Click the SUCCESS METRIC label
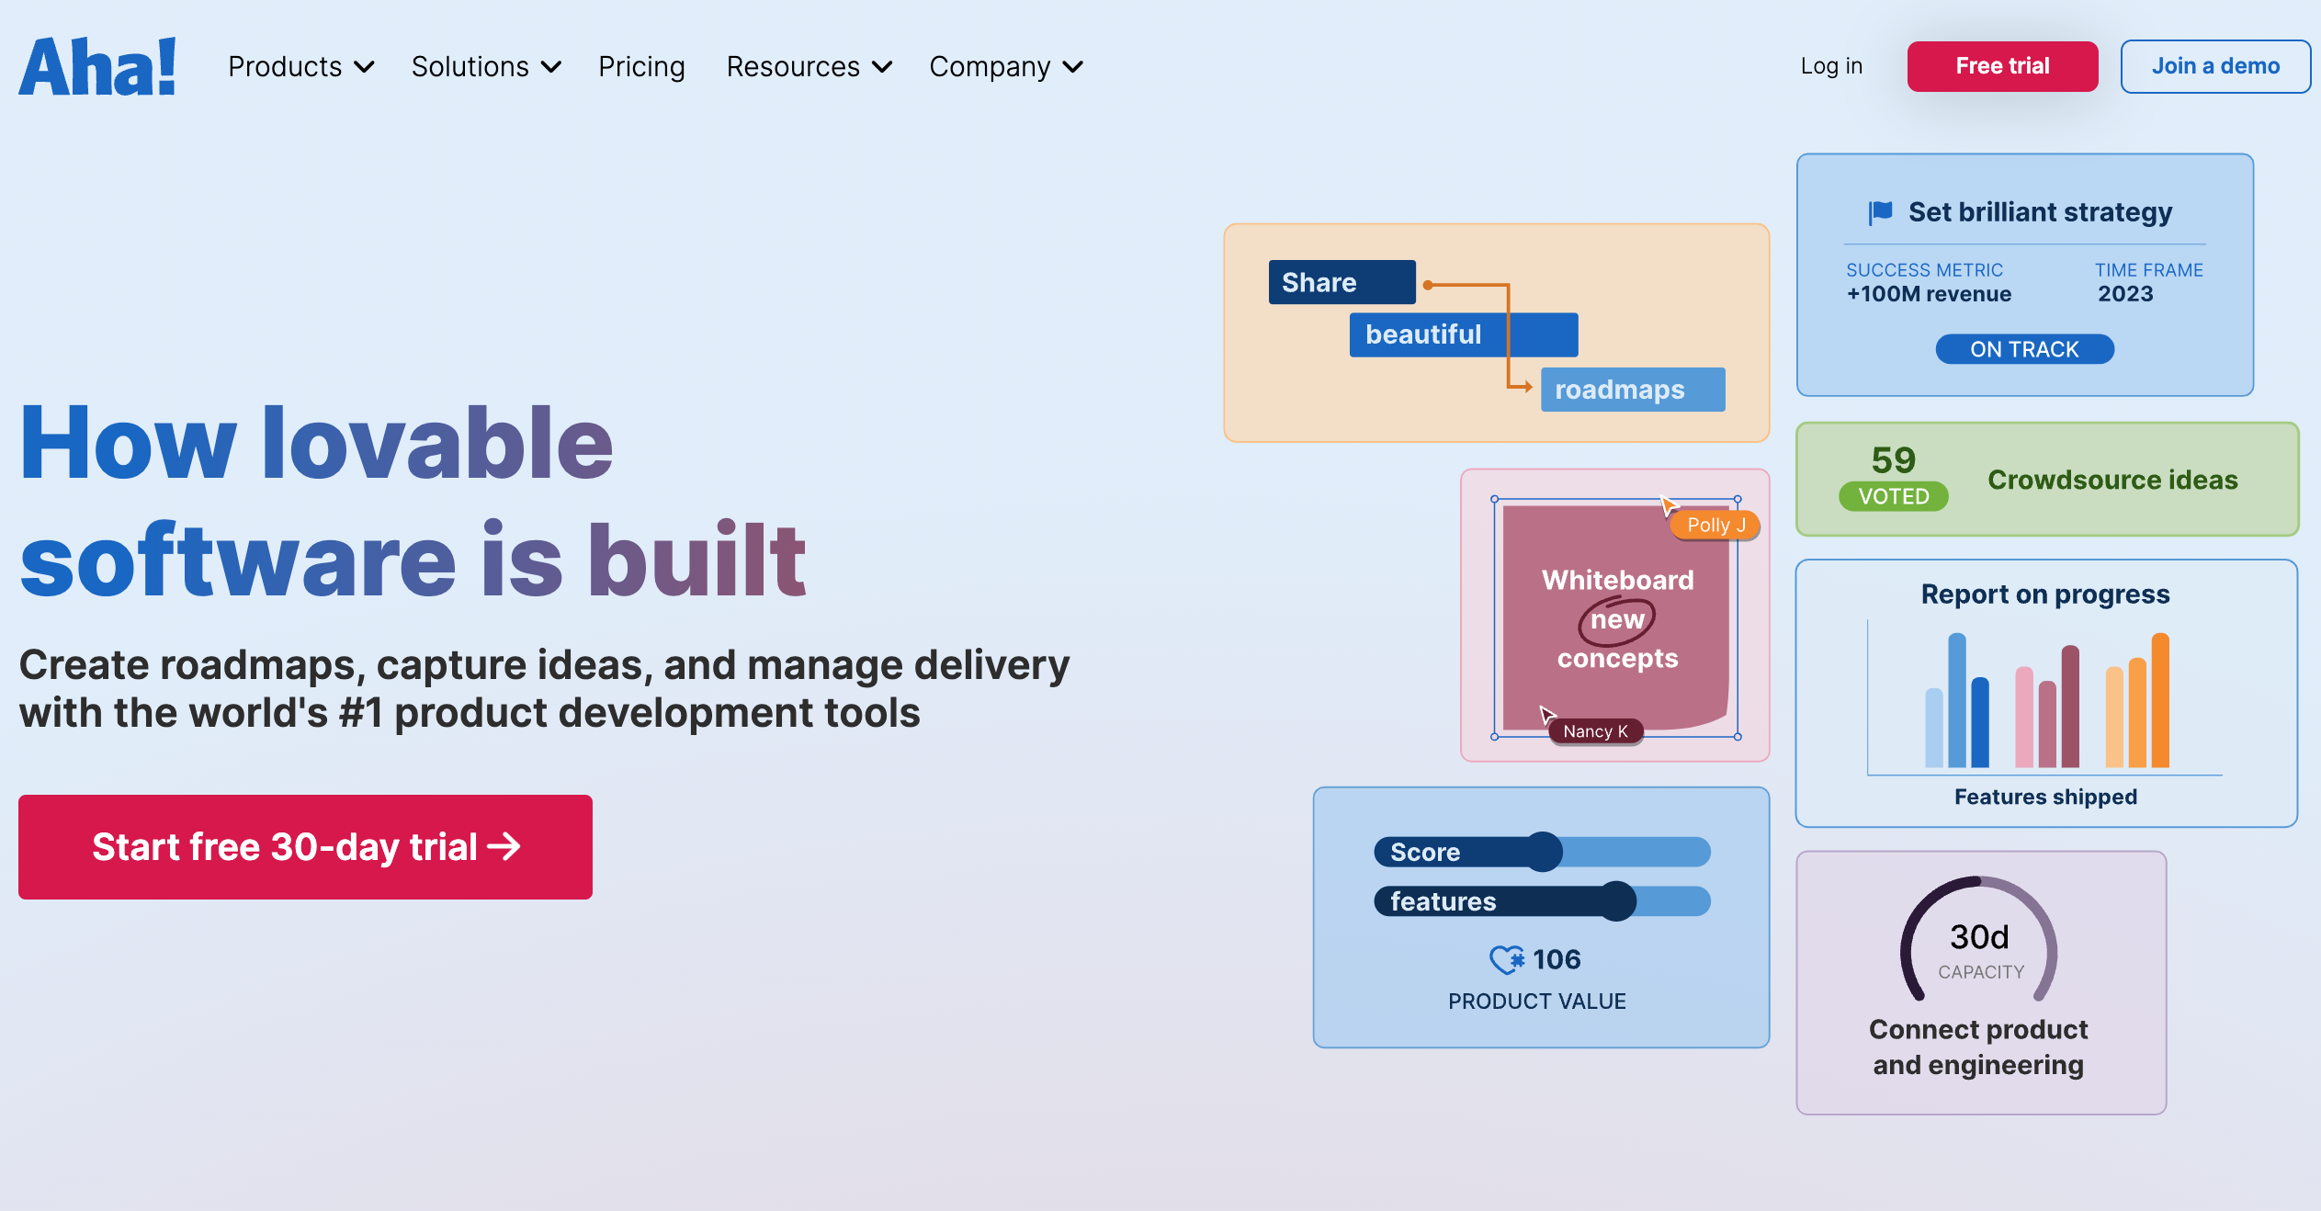Viewport: 2321px width, 1211px height. click(x=1924, y=270)
